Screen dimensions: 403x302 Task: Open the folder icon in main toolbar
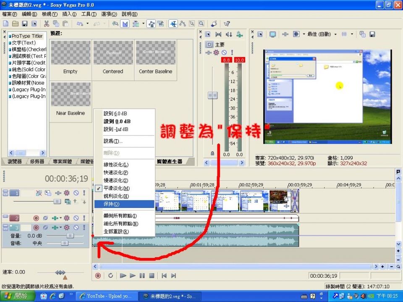(x=15, y=24)
